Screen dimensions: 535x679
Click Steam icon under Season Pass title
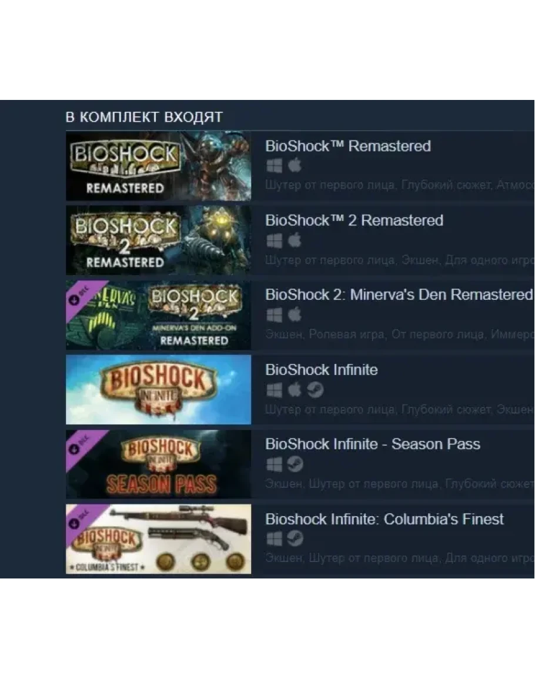[x=295, y=464]
